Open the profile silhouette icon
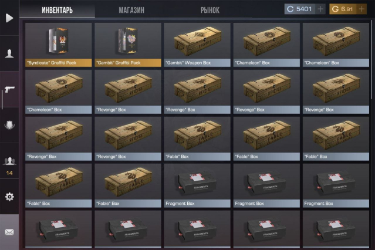The width and height of the screenshot is (375, 250). point(9,53)
